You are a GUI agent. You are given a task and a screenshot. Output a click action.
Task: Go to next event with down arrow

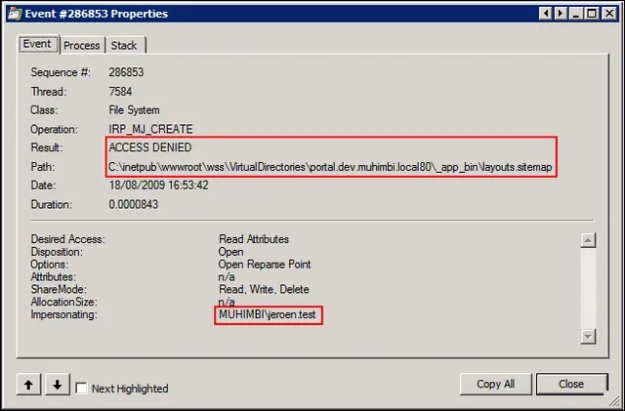(x=58, y=385)
